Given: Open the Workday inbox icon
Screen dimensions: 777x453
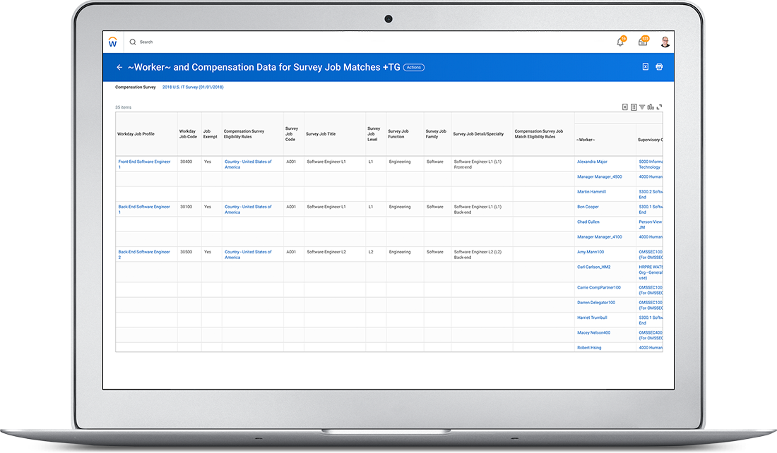Looking at the screenshot, I should click(642, 42).
